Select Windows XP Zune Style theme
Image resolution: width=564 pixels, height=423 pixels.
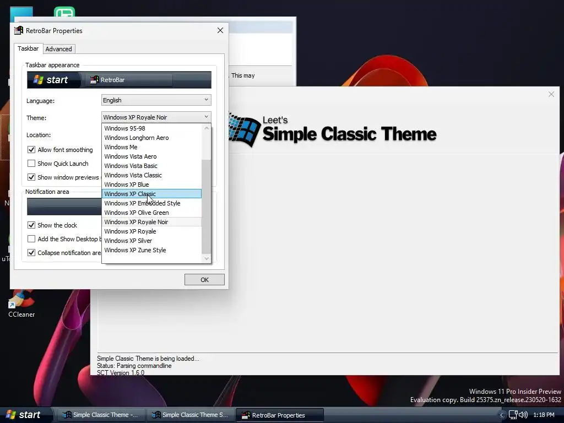151,250
